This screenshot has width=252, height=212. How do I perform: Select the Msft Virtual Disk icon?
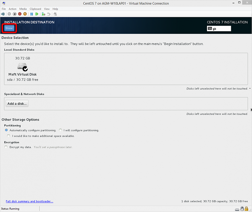pos(23,67)
